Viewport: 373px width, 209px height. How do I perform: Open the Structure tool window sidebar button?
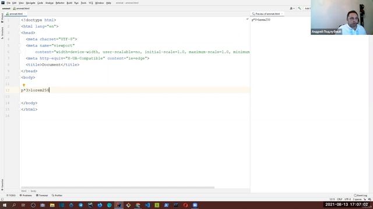(x=2, y=33)
